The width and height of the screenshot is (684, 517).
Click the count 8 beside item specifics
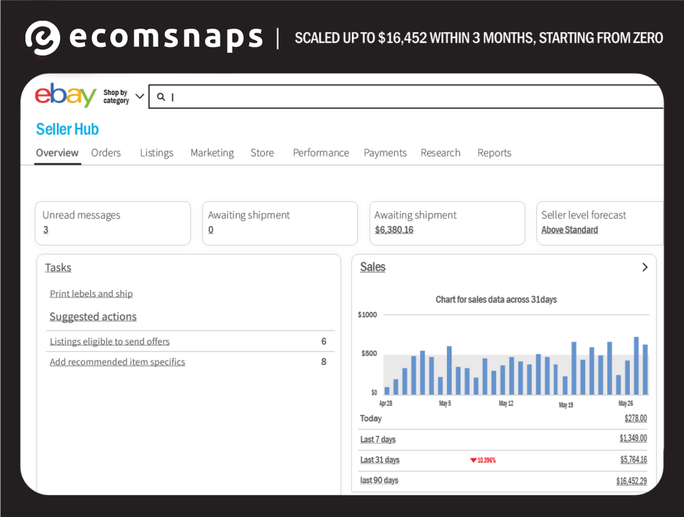click(x=324, y=362)
